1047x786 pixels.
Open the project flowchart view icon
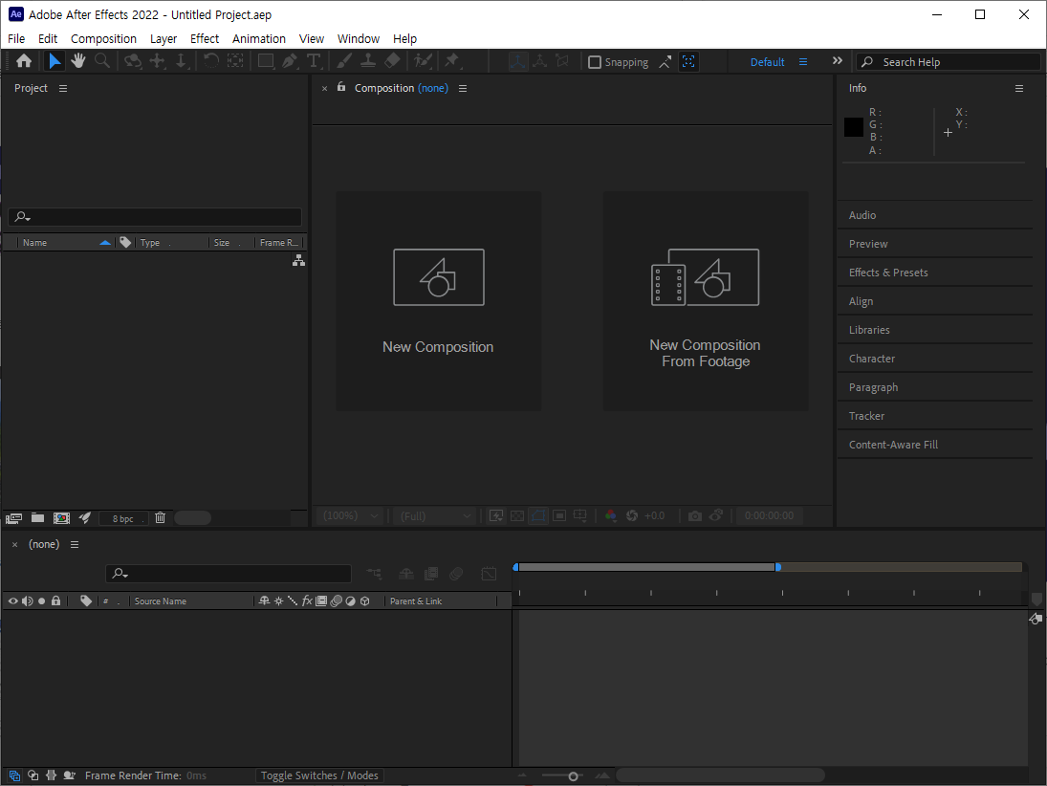point(298,260)
